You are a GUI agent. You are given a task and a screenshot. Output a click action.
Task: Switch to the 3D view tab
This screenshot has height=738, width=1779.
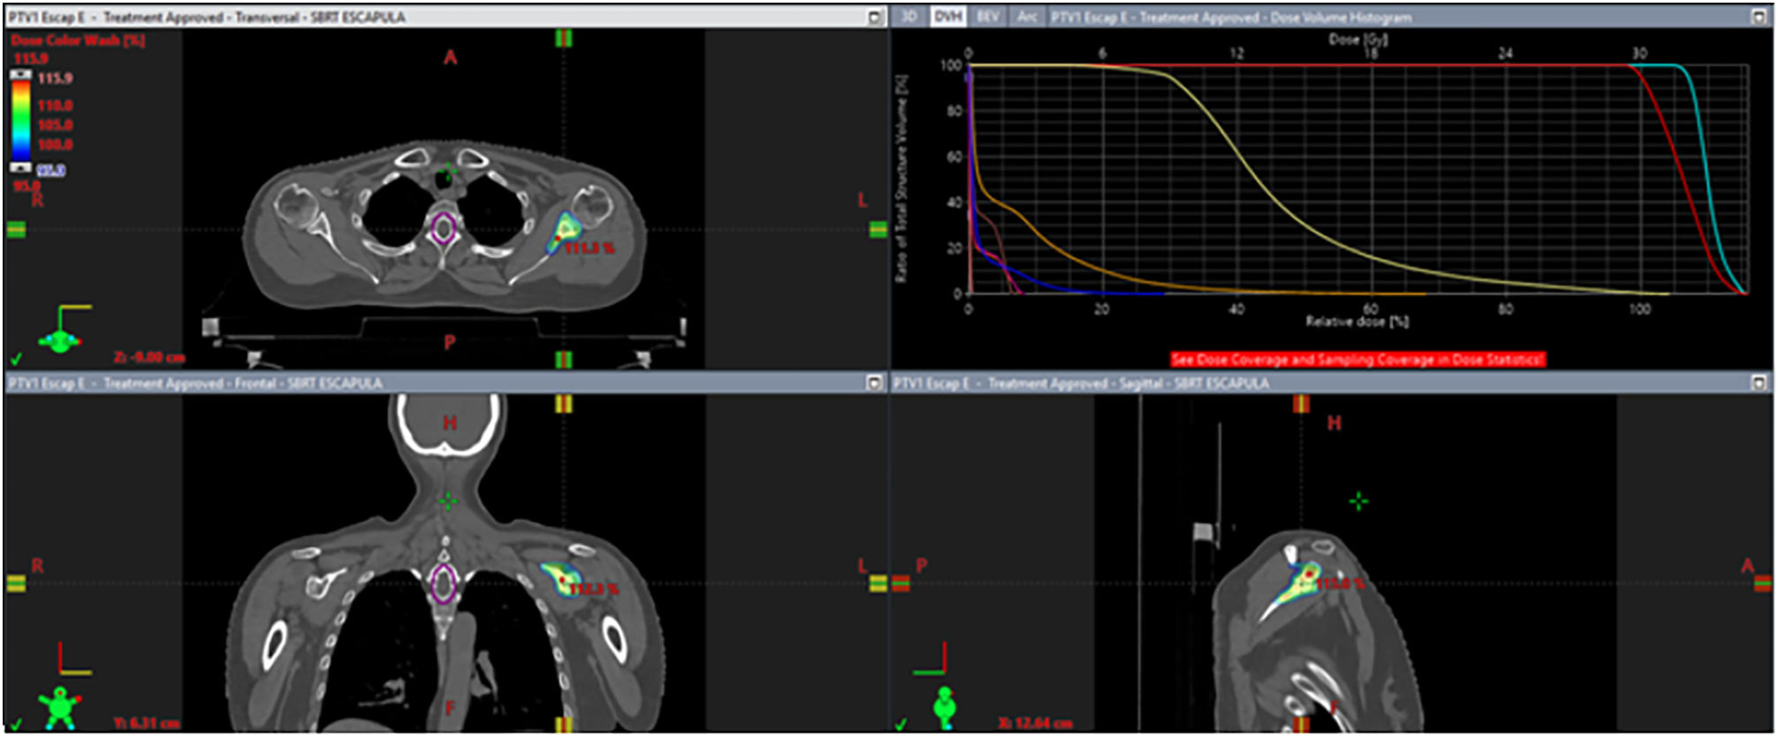tap(909, 17)
